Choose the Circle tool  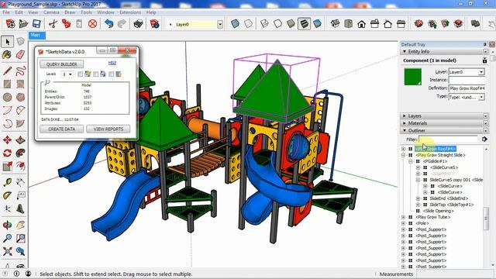click(7, 97)
